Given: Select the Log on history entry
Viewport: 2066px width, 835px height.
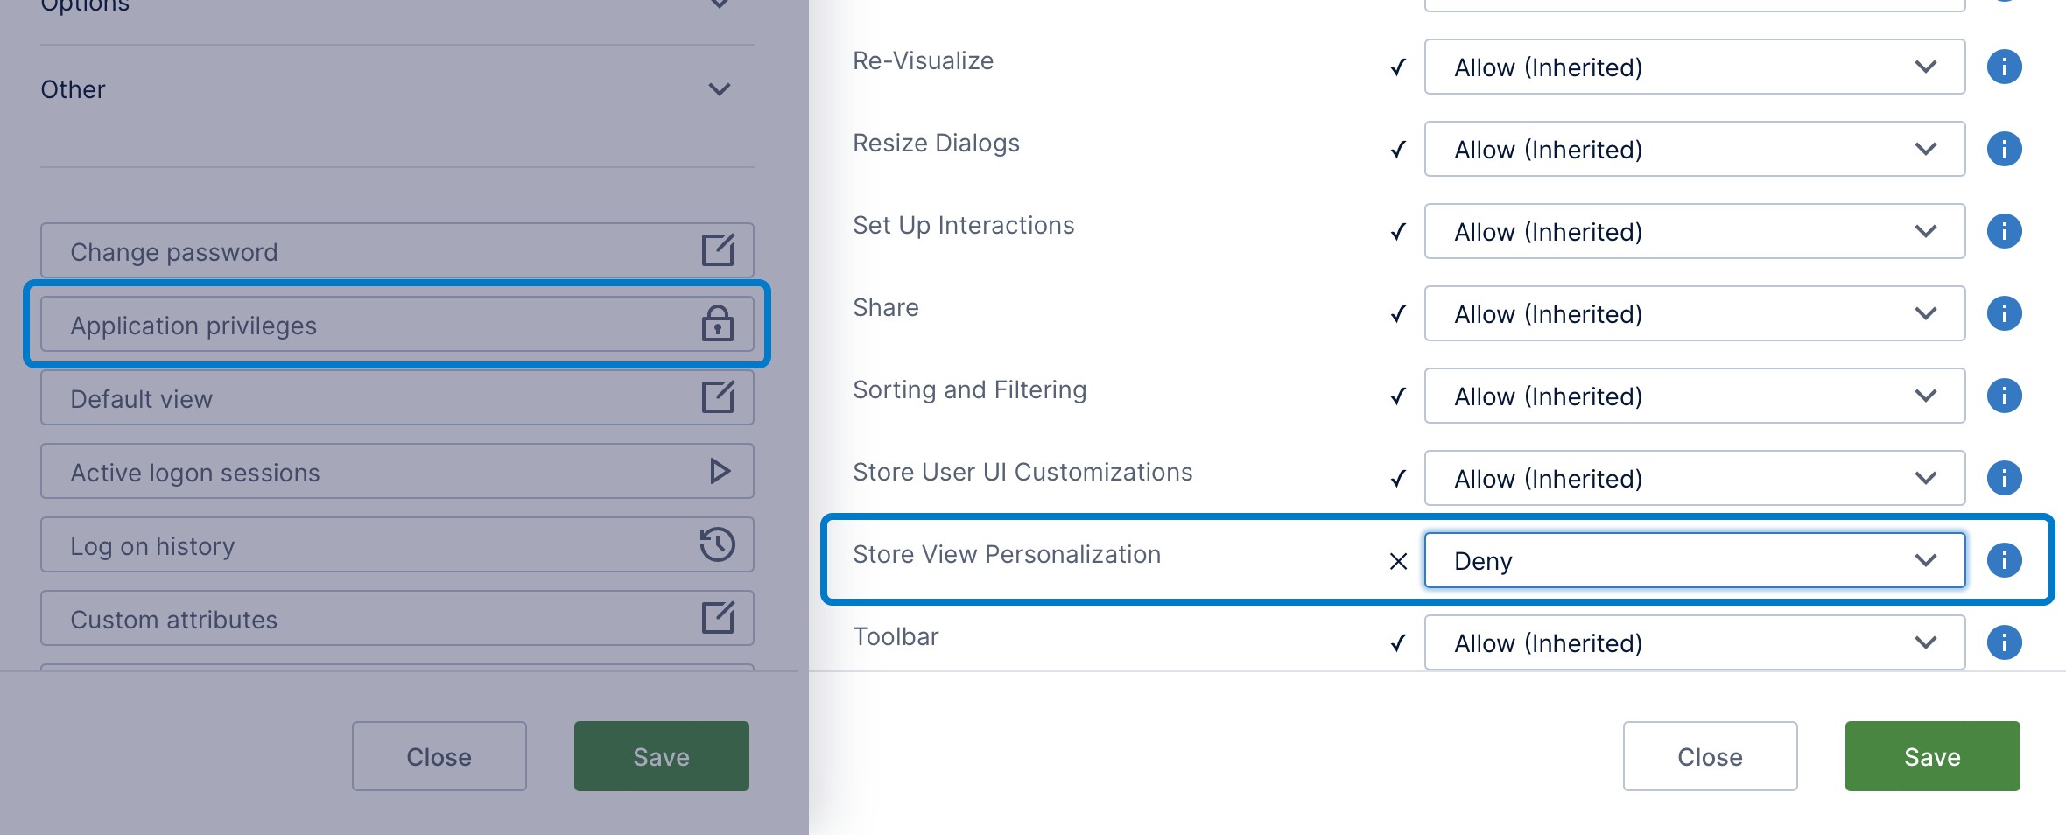Looking at the screenshot, I should 350,544.
